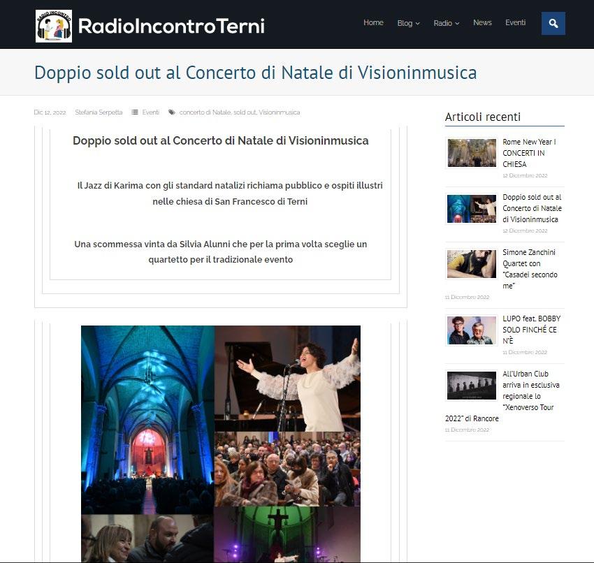594x563 pixels.
Task: Open the Eventi category link under title
Action: point(150,112)
